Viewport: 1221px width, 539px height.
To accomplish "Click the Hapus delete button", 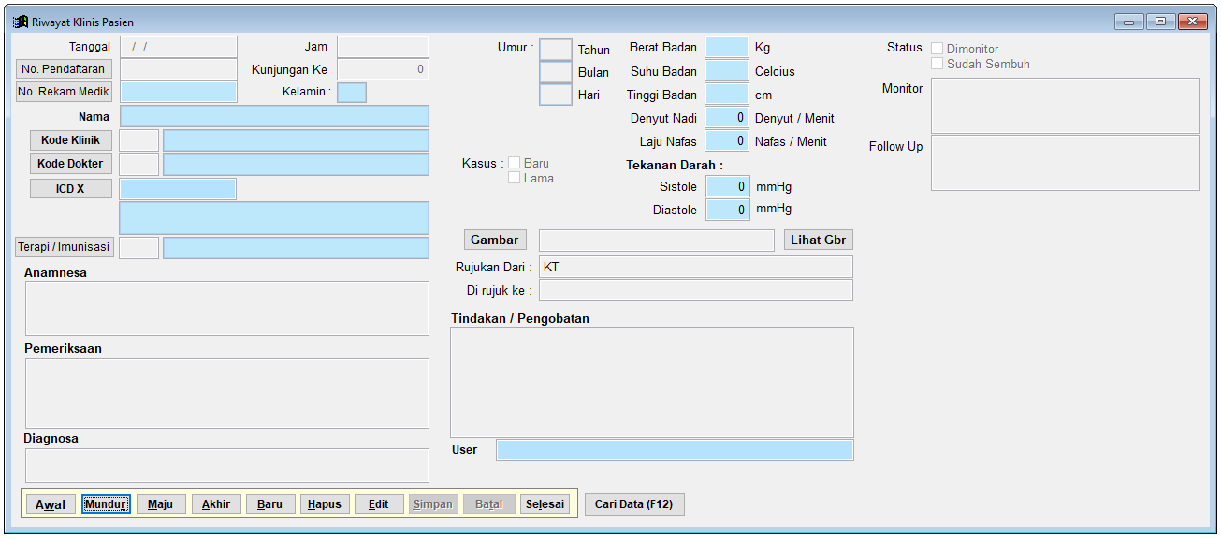I will tap(325, 504).
